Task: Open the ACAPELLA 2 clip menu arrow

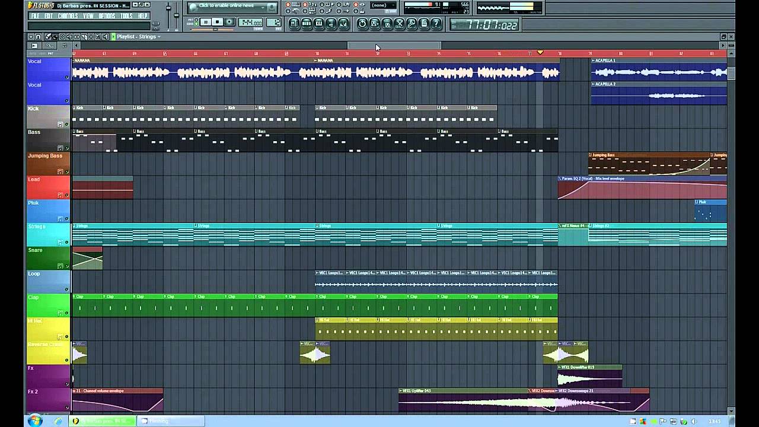Action: (x=593, y=84)
